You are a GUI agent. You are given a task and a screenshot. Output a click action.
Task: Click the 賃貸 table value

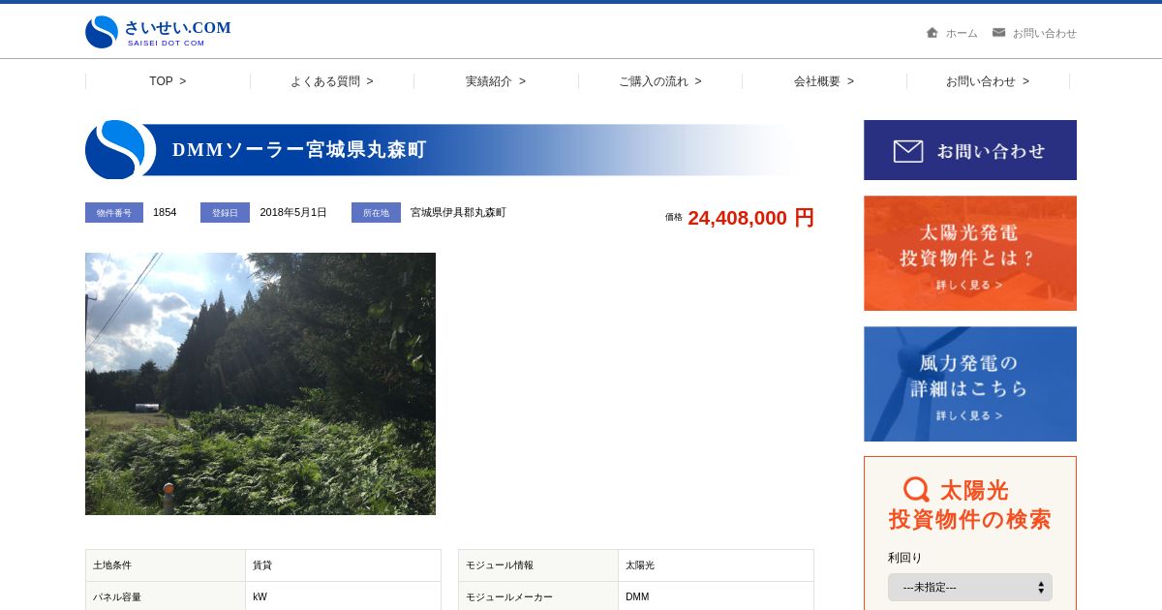coord(343,565)
